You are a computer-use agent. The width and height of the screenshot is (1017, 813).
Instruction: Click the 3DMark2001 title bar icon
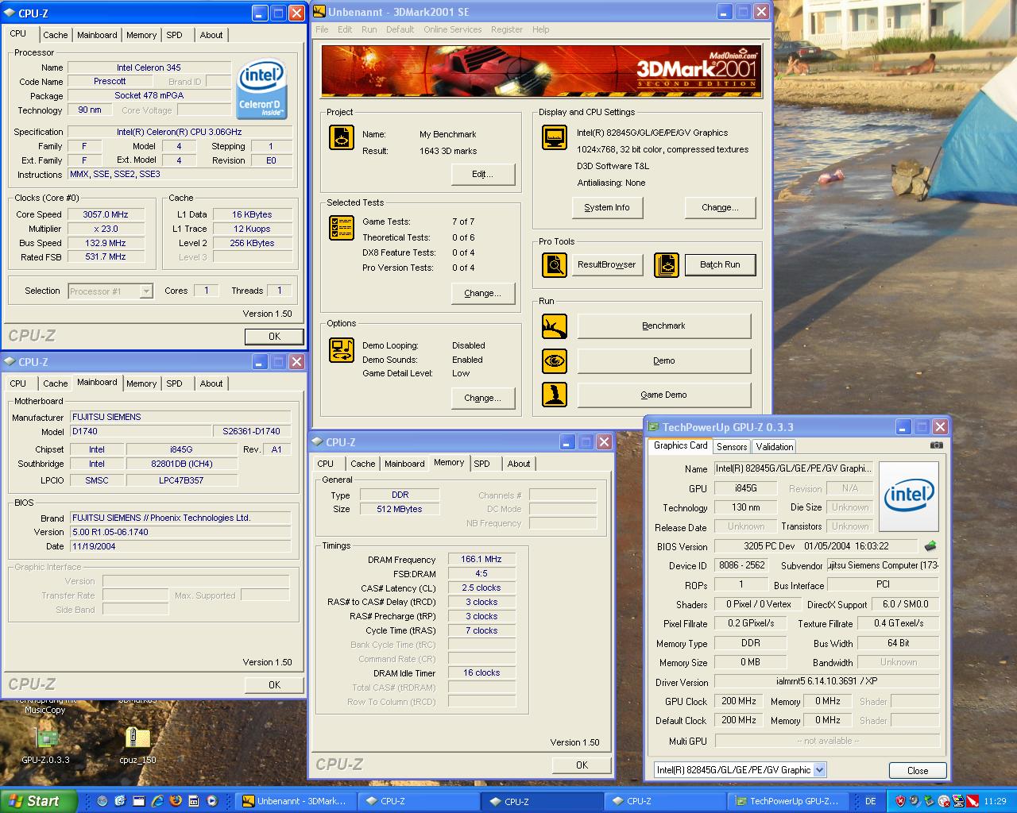tap(319, 12)
